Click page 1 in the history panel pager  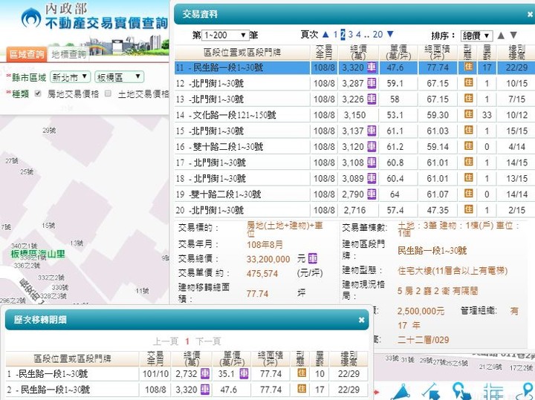tap(187, 341)
